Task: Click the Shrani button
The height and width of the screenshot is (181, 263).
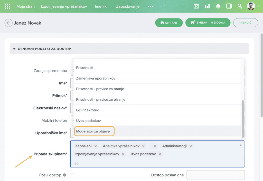Action: tap(169, 23)
